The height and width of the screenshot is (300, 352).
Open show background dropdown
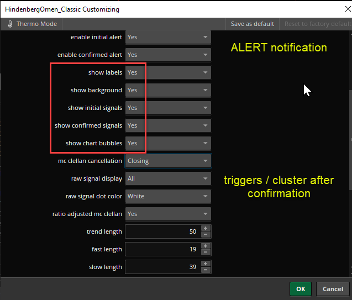(168, 90)
